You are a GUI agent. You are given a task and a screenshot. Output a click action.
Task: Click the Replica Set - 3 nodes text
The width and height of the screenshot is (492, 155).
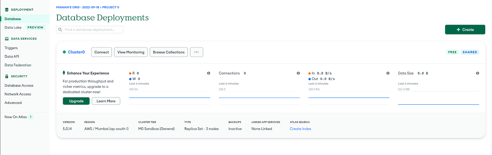tap(202, 129)
